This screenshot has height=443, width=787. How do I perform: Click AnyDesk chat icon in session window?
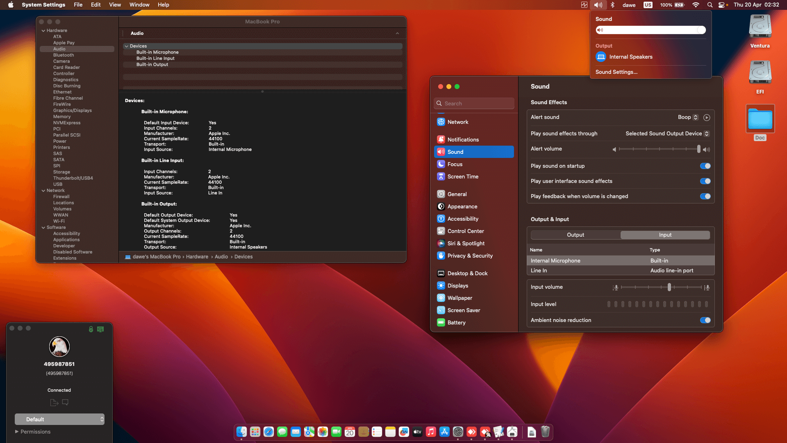65,402
